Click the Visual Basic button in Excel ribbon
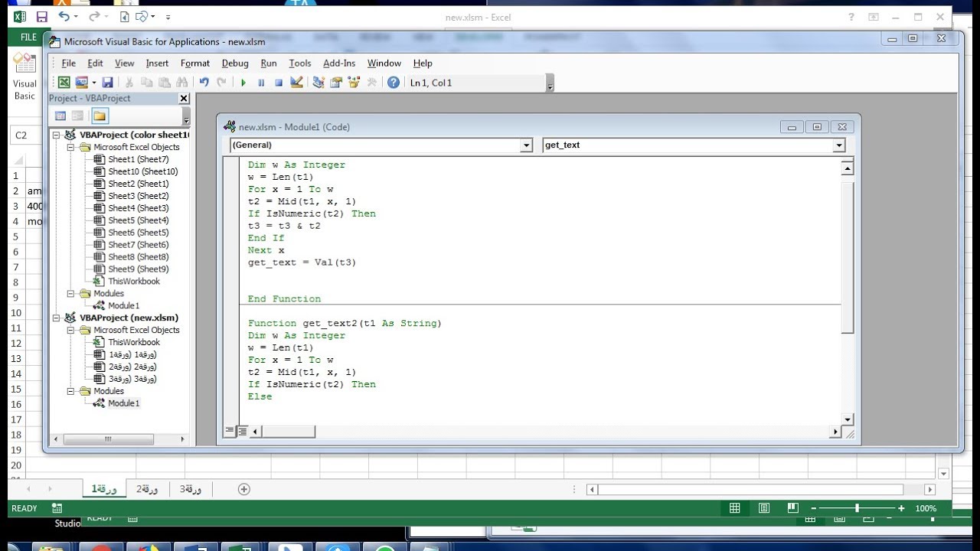 (24, 77)
